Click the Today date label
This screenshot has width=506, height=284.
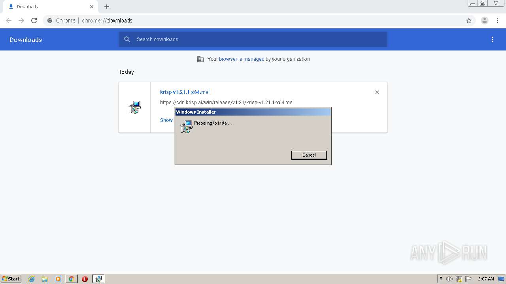pyautogui.click(x=126, y=72)
